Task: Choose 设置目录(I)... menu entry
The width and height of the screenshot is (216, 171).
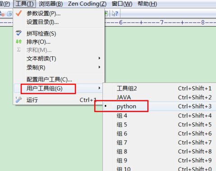Action: pos(59,22)
